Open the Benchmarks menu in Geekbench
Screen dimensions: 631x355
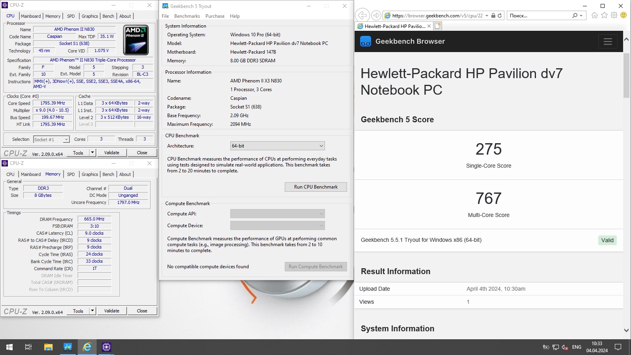coord(187,16)
